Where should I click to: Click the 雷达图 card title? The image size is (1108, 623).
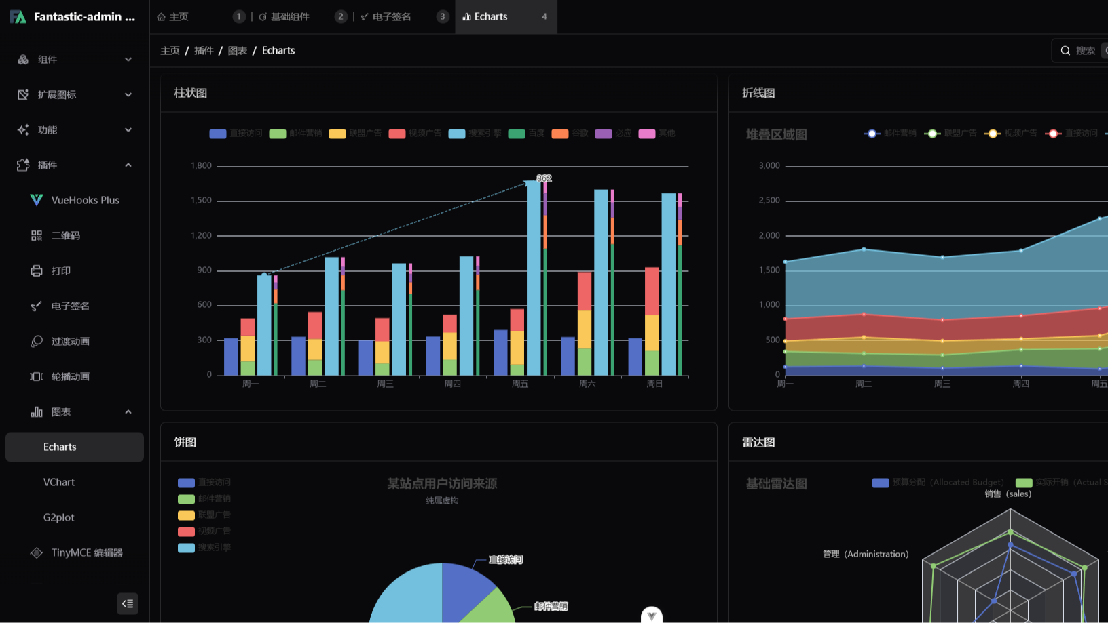click(x=758, y=442)
